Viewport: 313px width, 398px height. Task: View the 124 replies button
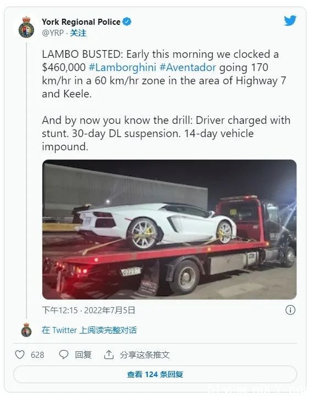pyautogui.click(x=155, y=374)
